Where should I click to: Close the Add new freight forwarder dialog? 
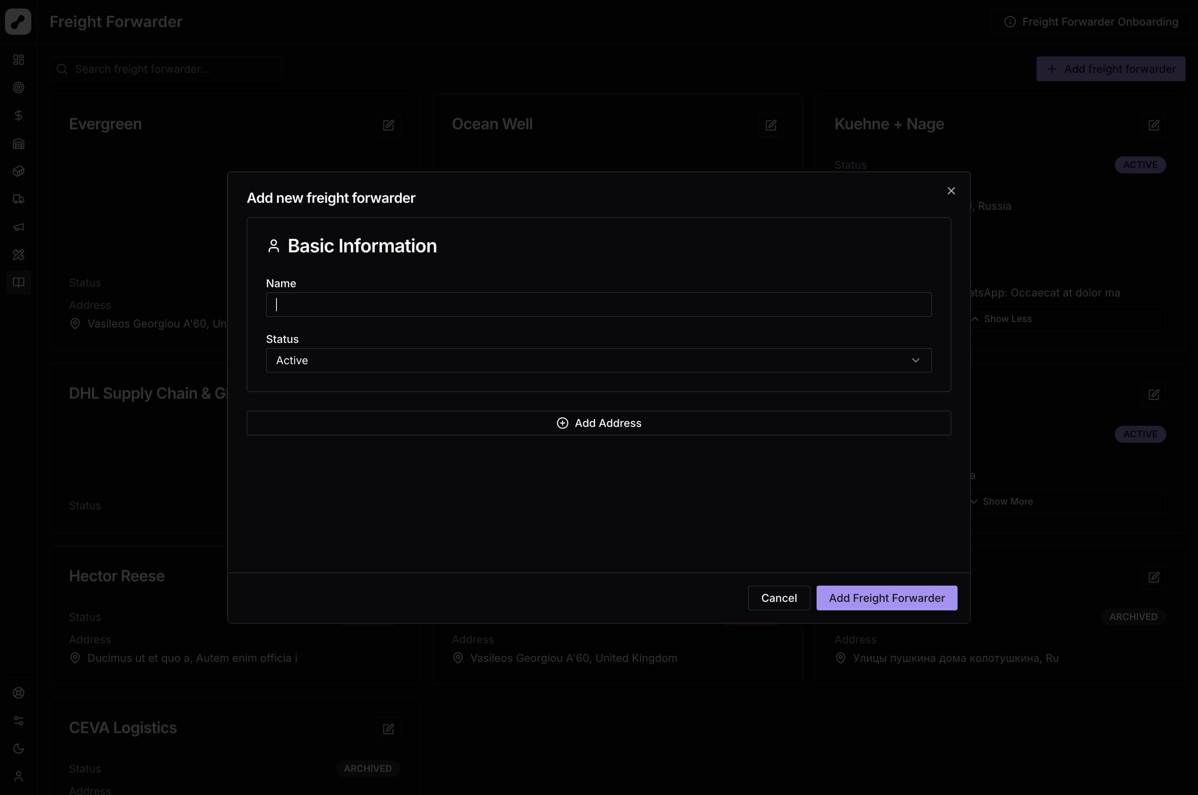point(951,191)
